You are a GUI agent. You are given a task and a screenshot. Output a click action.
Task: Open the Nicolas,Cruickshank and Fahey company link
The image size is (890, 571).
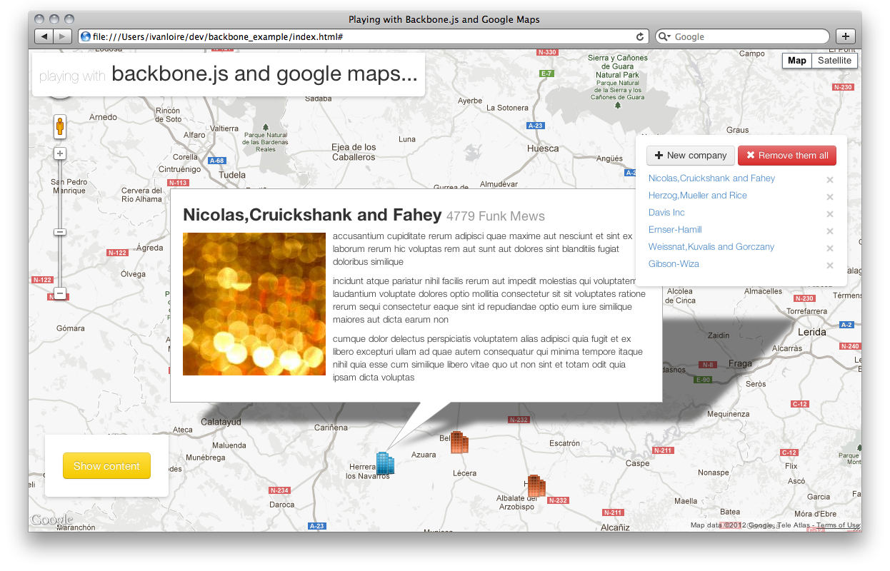[711, 178]
